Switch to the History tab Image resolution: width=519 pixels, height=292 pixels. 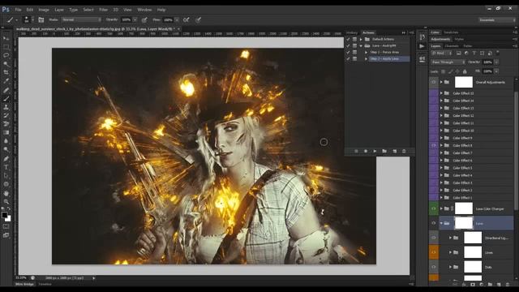(352, 32)
